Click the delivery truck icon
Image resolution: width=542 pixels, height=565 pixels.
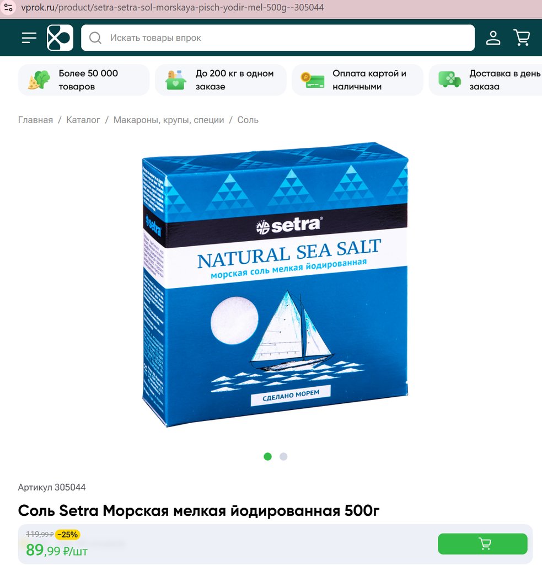coord(449,79)
